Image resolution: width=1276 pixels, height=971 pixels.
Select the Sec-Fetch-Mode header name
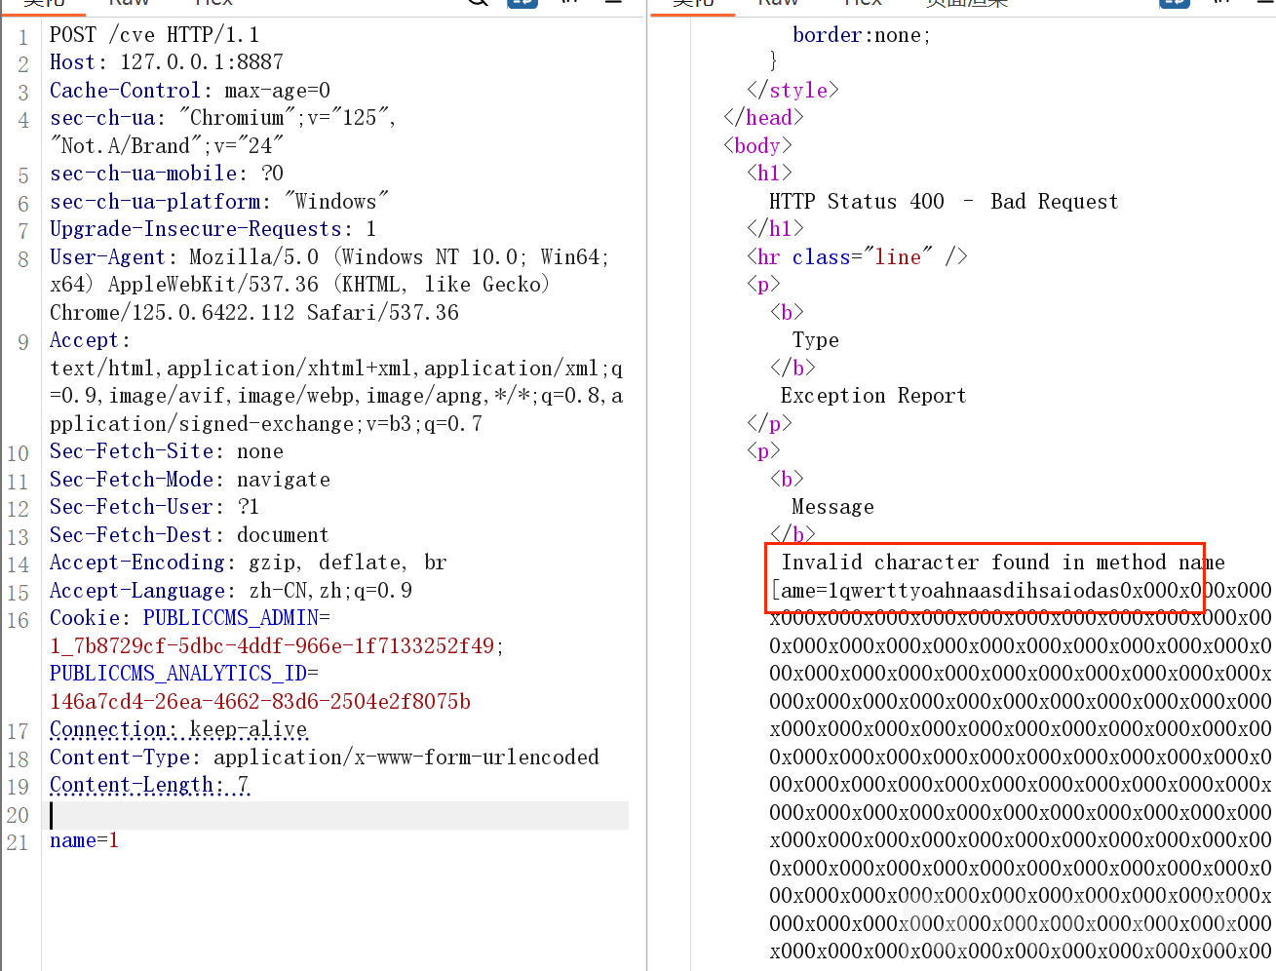(132, 480)
